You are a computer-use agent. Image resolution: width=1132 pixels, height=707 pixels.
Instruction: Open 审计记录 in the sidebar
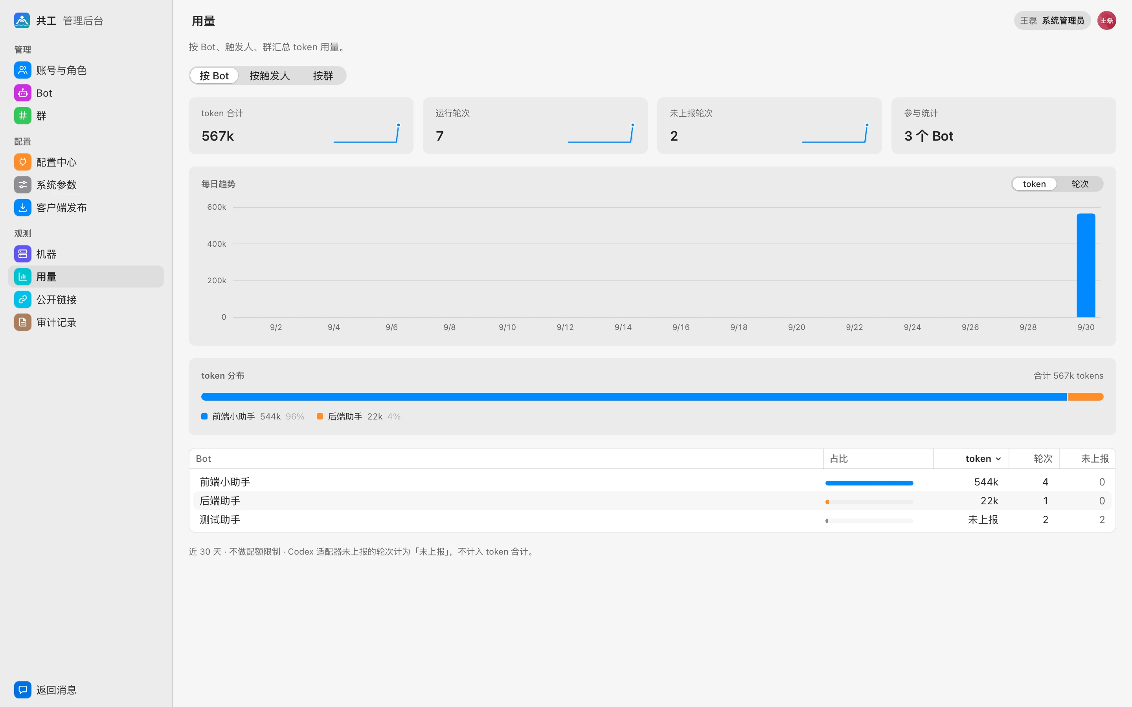(86, 322)
